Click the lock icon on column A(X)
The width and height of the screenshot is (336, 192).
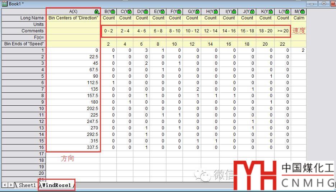point(97,12)
